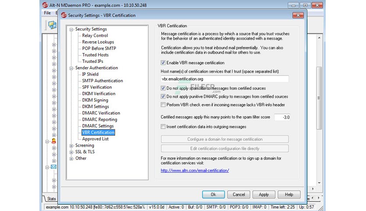
Task: Open the Help button
Action: 289,194
